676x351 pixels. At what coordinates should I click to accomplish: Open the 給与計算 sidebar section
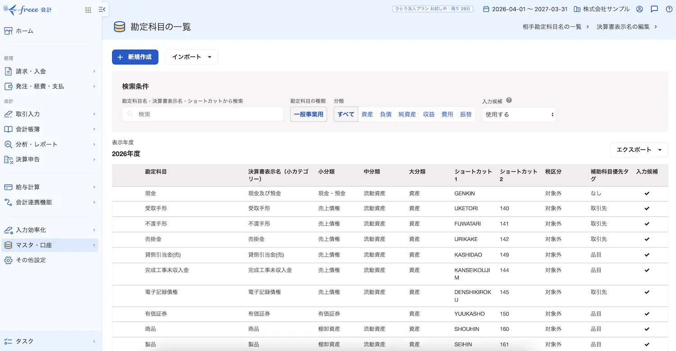pos(50,187)
